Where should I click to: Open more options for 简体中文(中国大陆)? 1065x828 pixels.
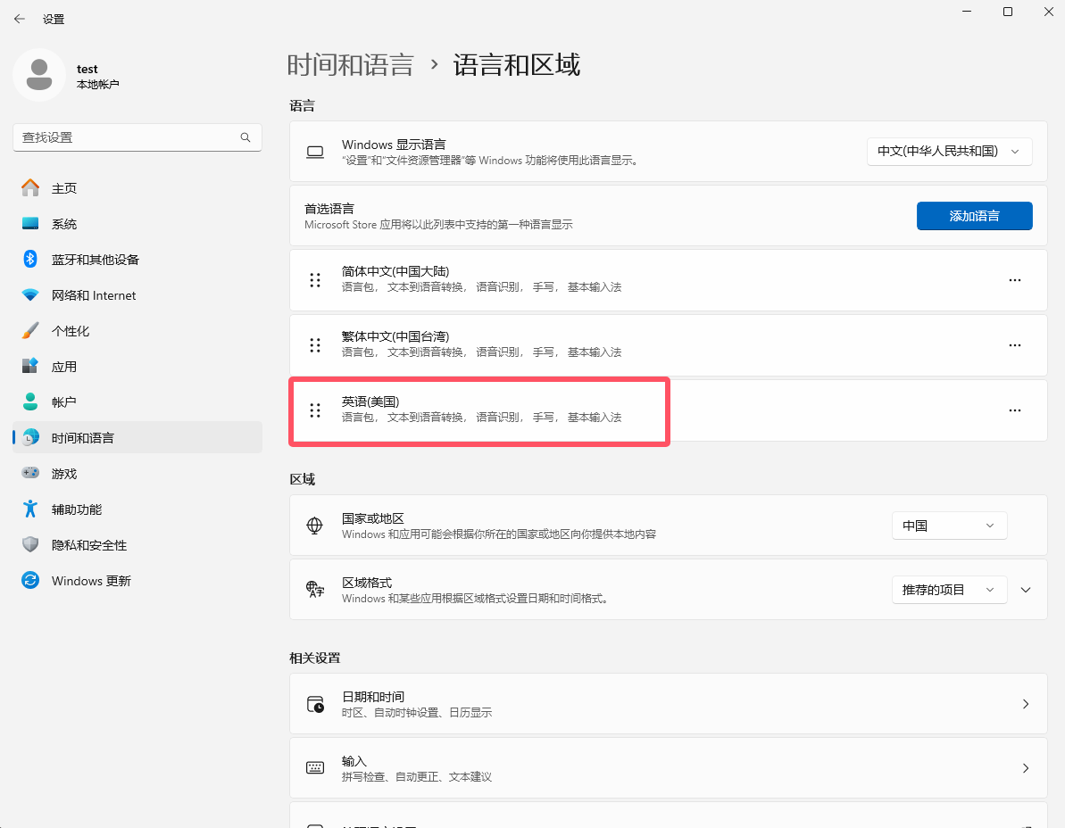click(x=1015, y=280)
